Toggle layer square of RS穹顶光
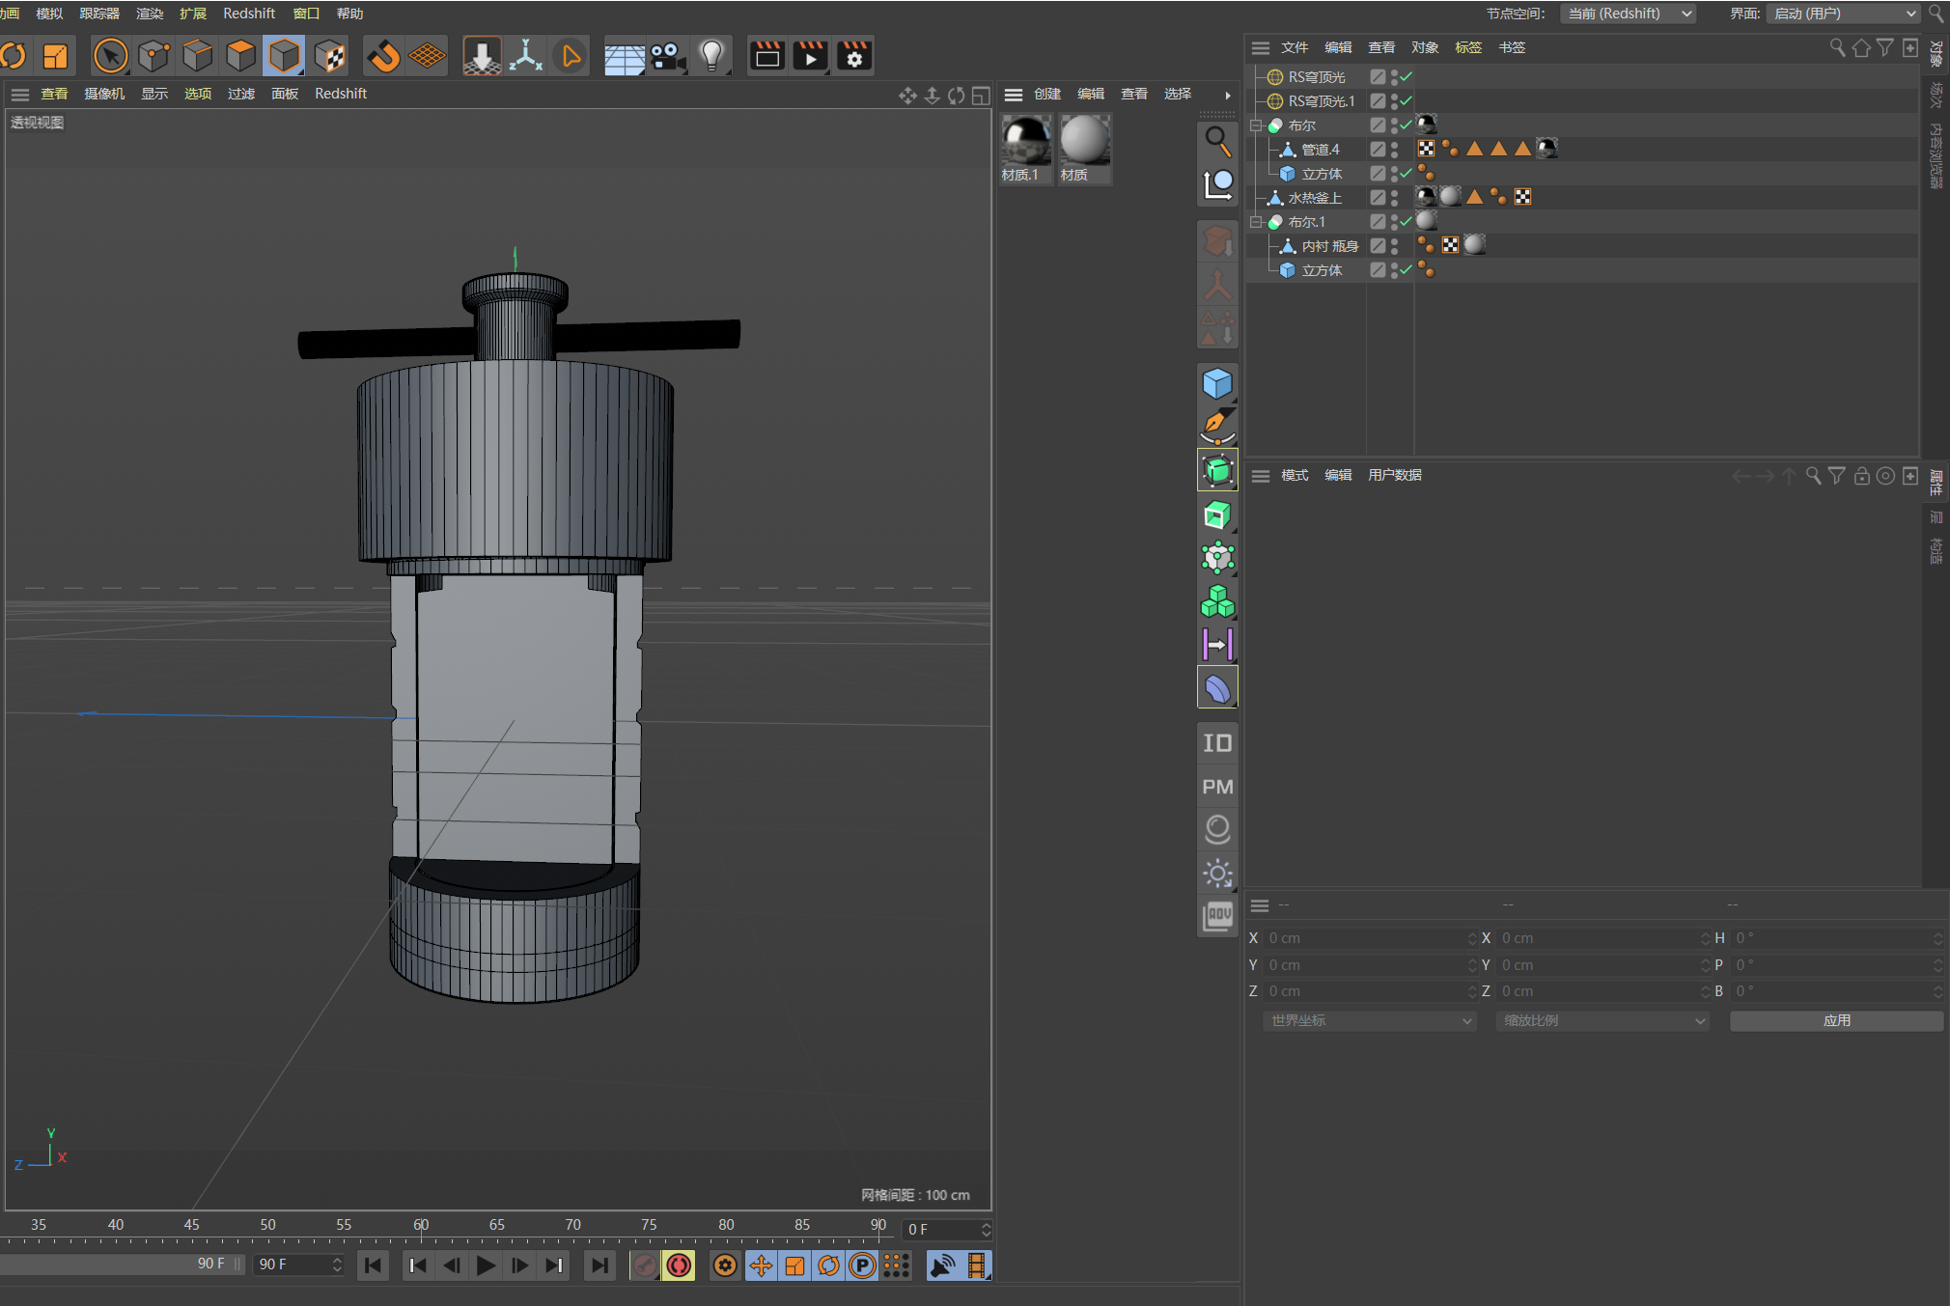The width and height of the screenshot is (1950, 1306). tap(1378, 77)
